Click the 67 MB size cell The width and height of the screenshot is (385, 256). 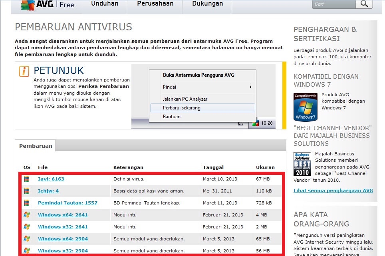(263, 179)
